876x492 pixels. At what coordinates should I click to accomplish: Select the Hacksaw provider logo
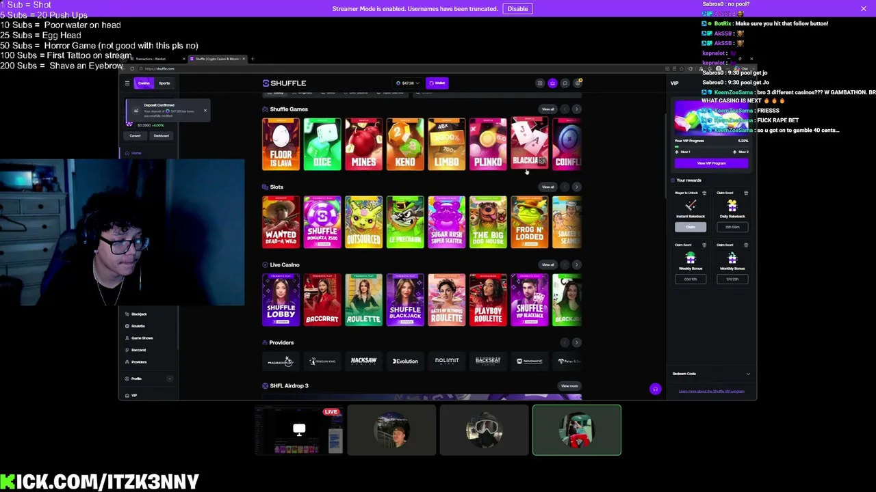pos(363,361)
